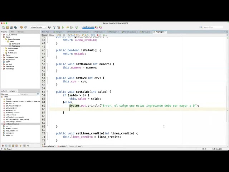Click the Save All toolbar icon
The height and width of the screenshot is (172, 229).
pos(15,27)
